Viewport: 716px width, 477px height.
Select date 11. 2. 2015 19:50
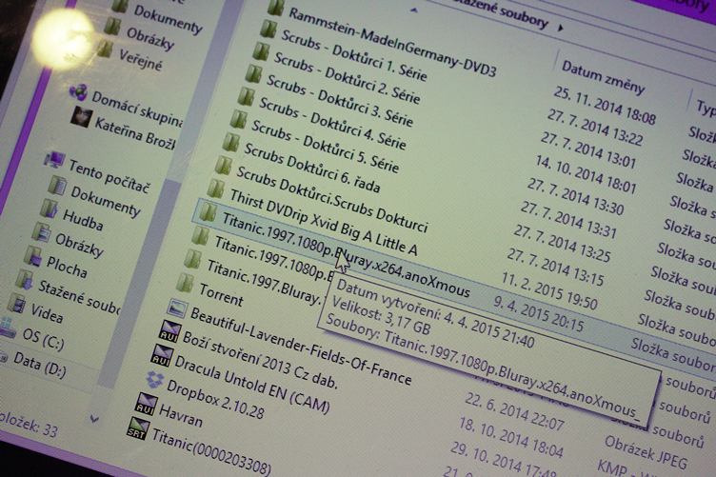click(x=548, y=290)
